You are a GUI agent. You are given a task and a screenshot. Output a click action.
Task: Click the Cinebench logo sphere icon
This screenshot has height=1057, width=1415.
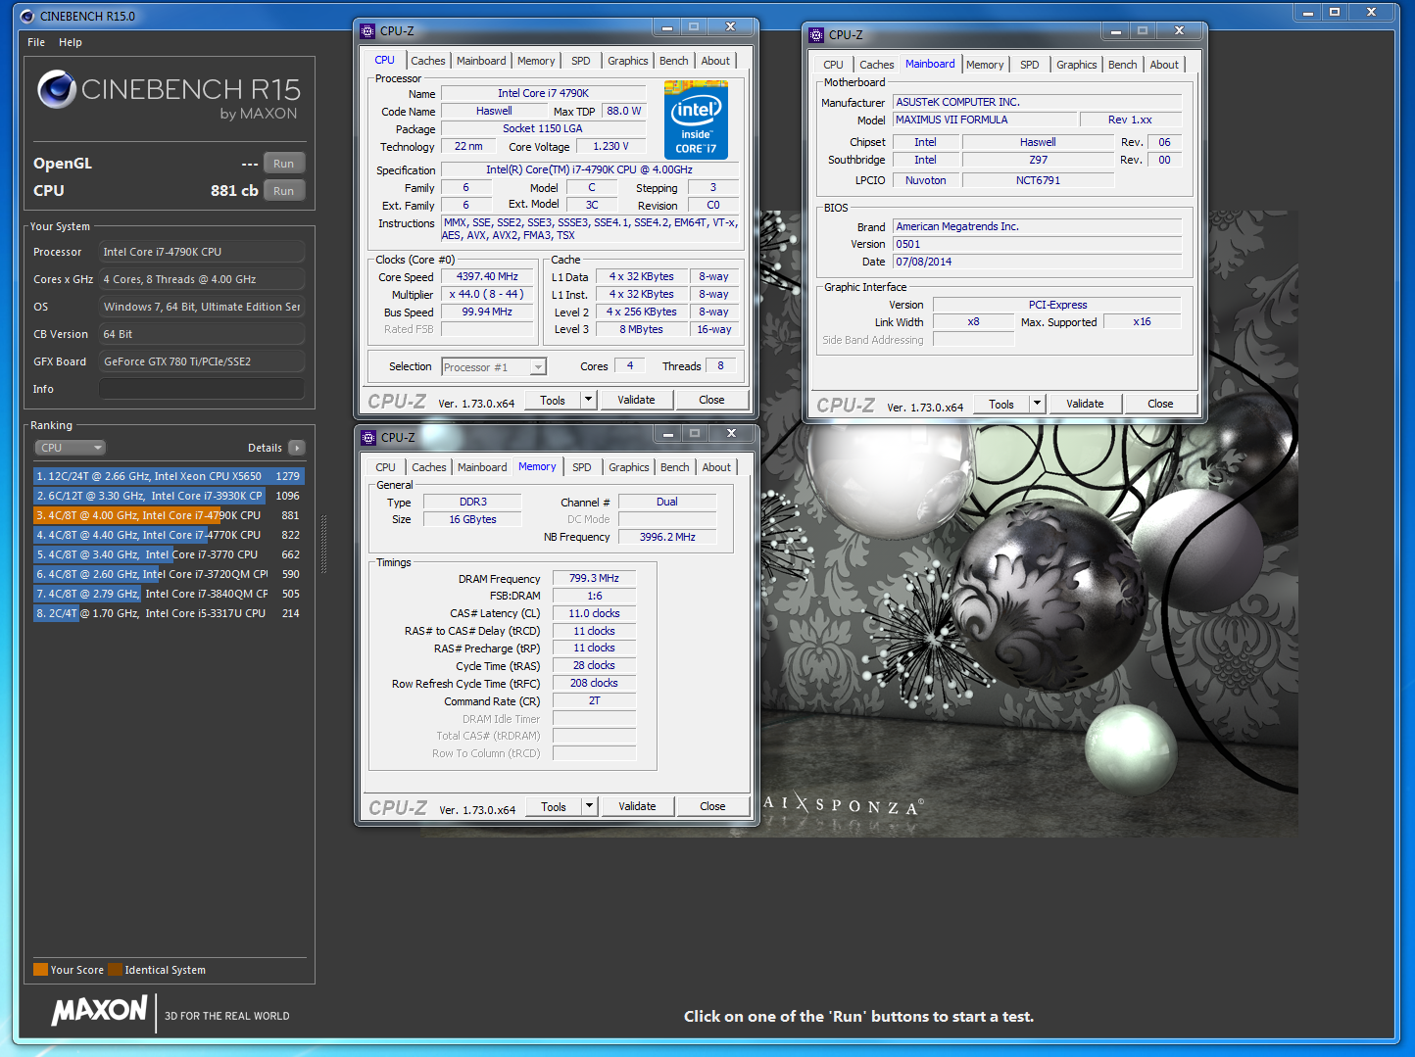click(57, 89)
